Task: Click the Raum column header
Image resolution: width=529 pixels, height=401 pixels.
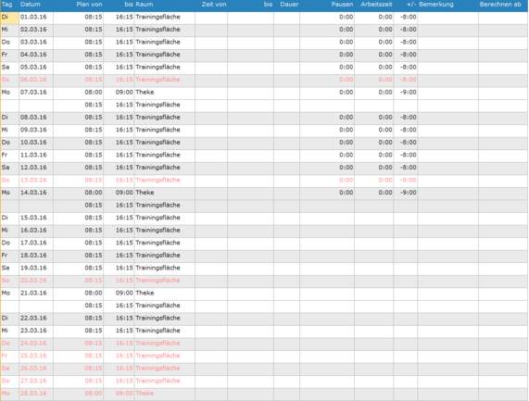Action: click(x=145, y=5)
